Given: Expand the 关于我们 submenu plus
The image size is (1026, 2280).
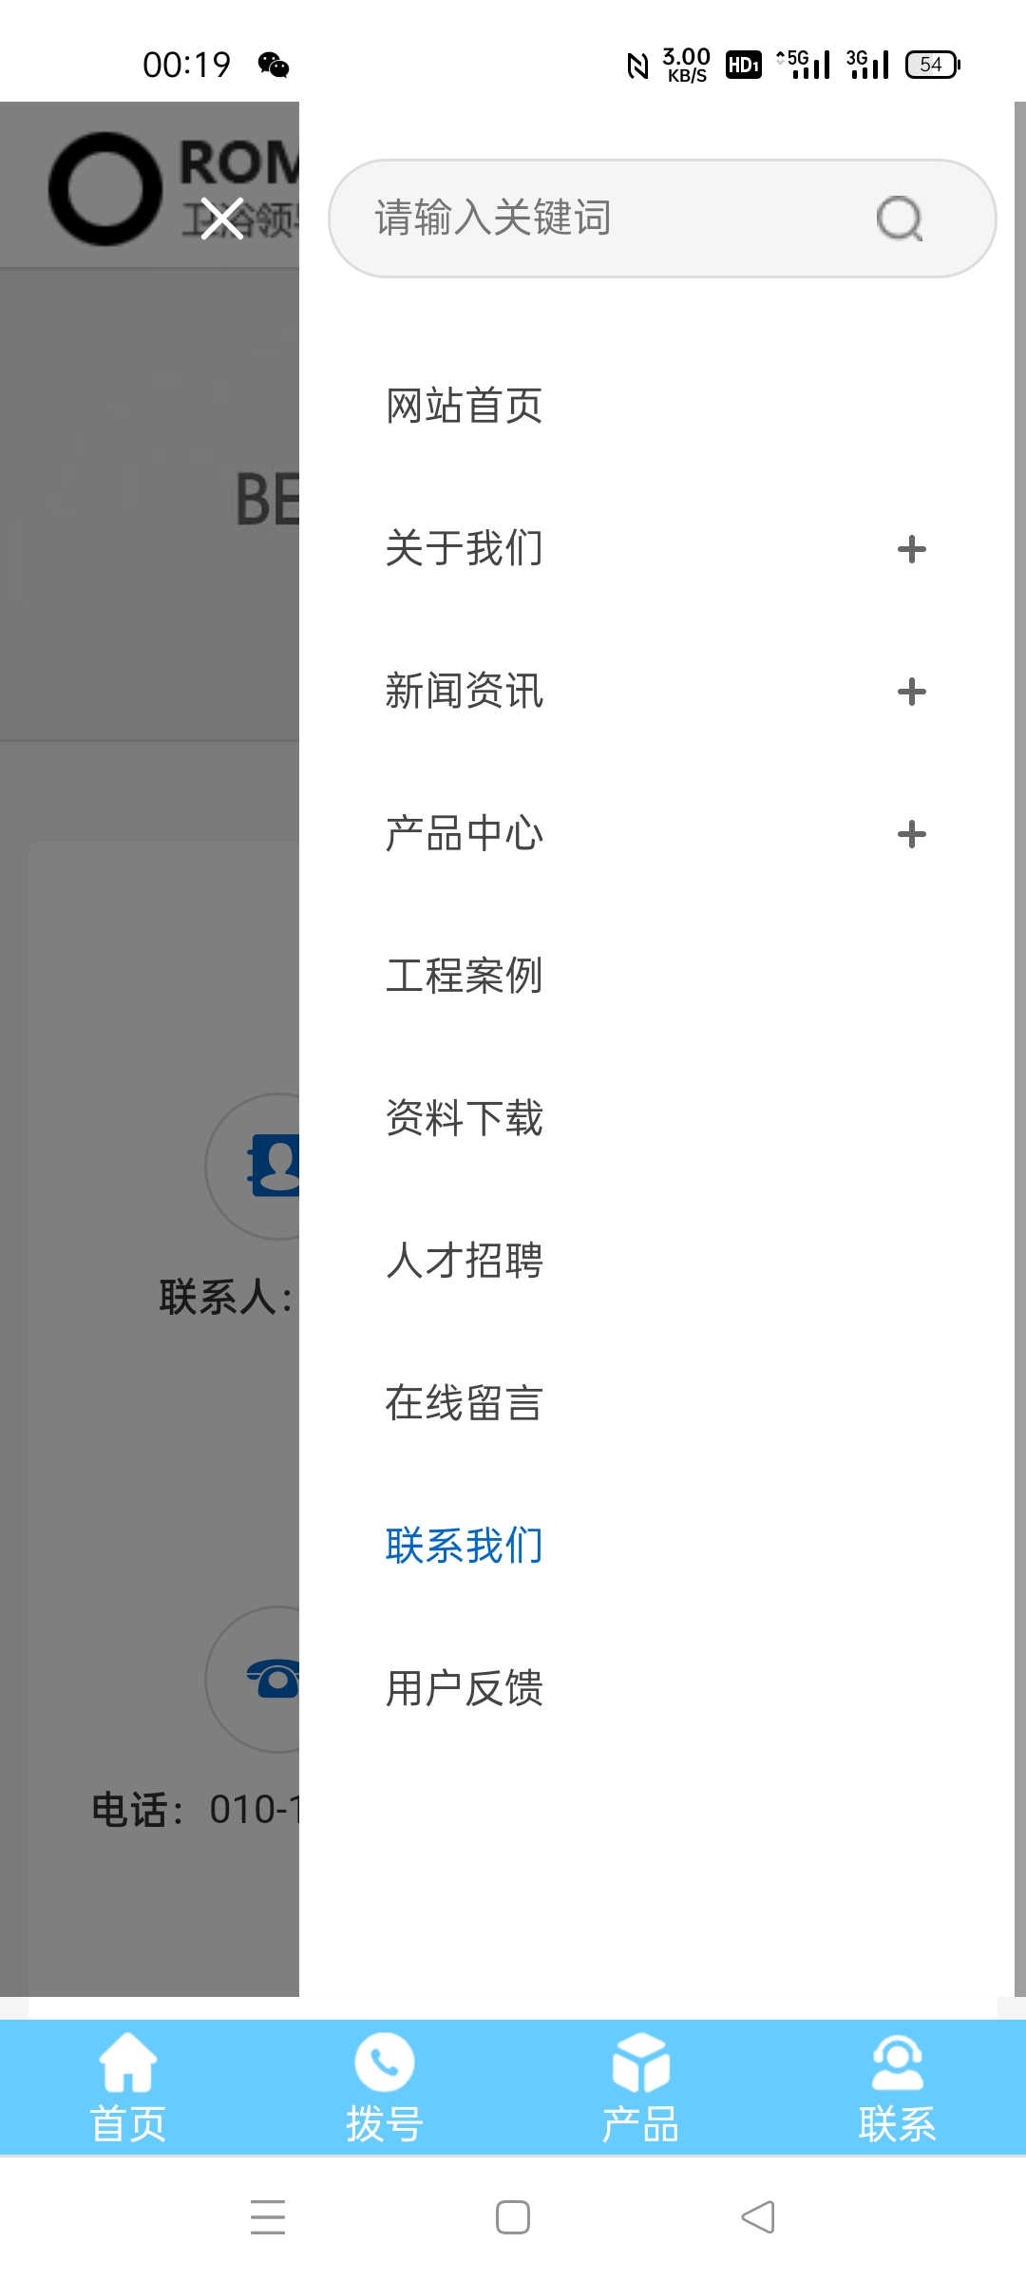Looking at the screenshot, I should pos(912,549).
